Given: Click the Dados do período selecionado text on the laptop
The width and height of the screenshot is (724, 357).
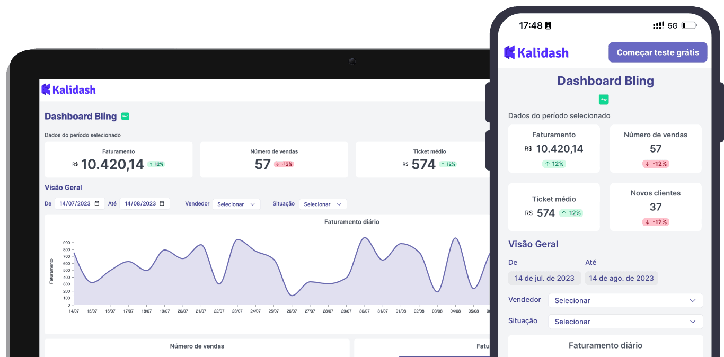Looking at the screenshot, I should point(83,135).
